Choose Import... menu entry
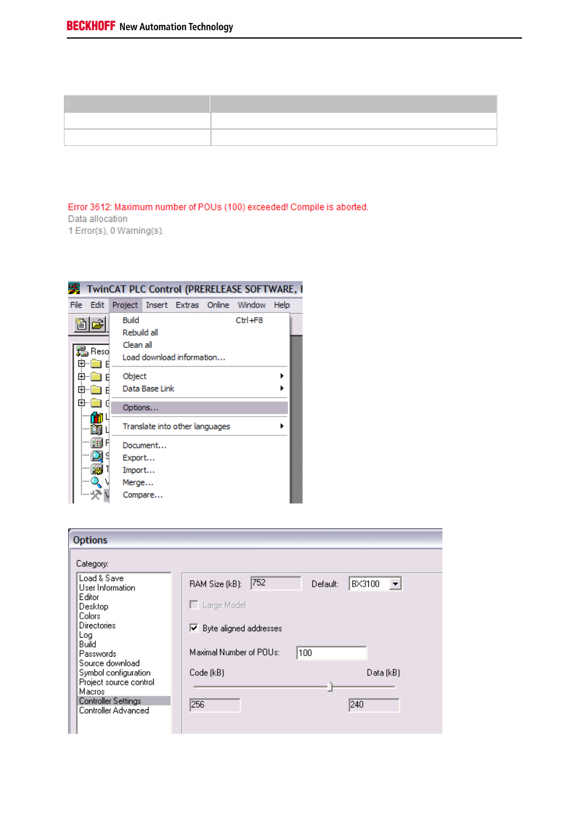This screenshot has width=575, height=814. coord(199,470)
